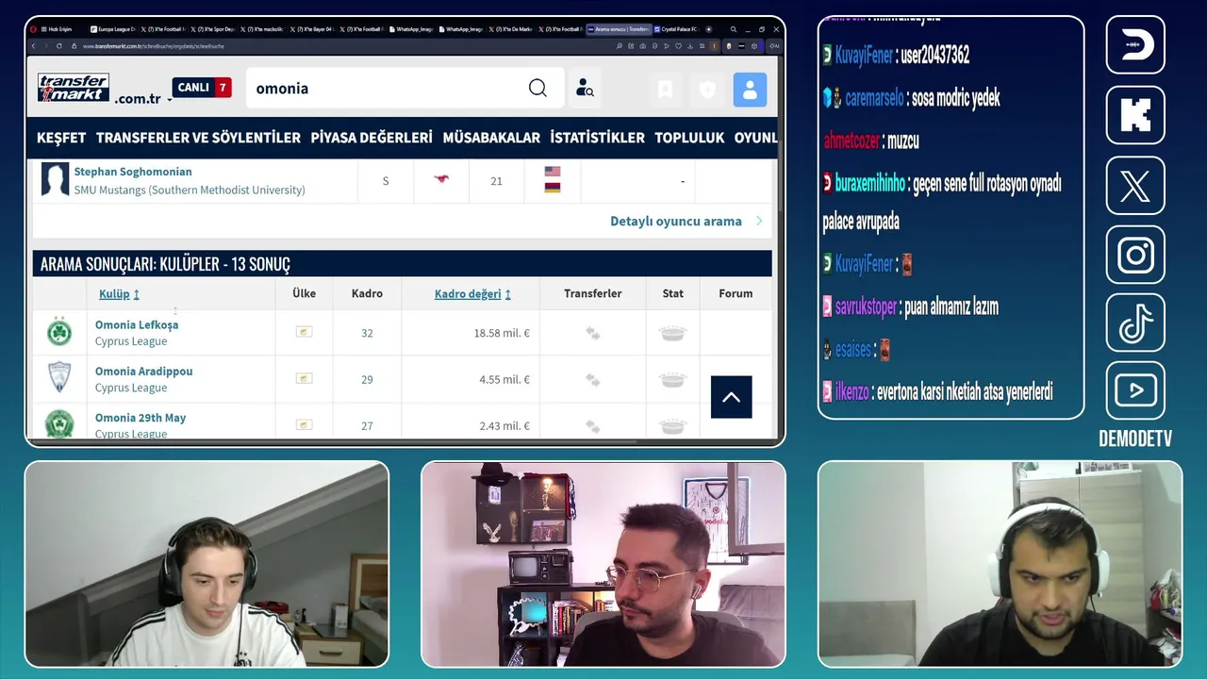The width and height of the screenshot is (1207, 679).
Task: Click the Omonia Lefkoşa club crest
Action: (59, 332)
